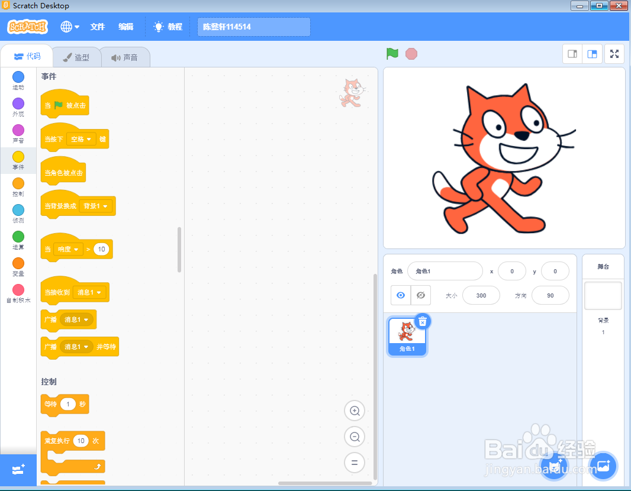Viewport: 631px width, 491px height.
Task: Open 消息1 dropdown in the 当接收到 block
Action: (x=89, y=292)
